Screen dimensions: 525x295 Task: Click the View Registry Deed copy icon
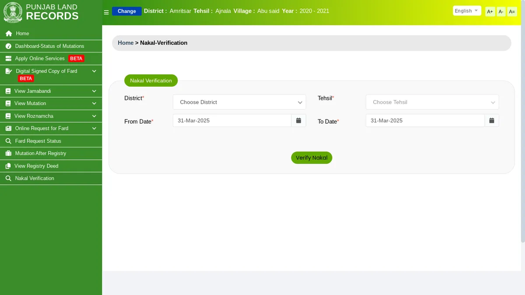(8, 166)
